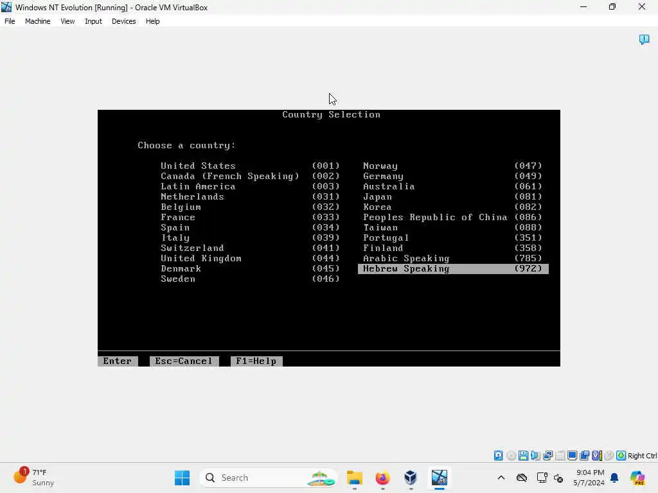Click the hard disk activity indicator

498,455
